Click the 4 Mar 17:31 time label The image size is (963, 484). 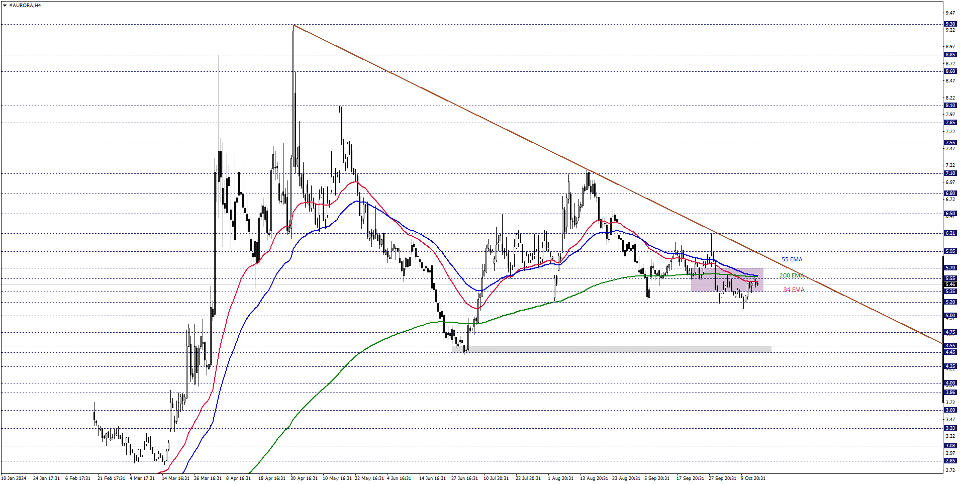[x=142, y=478]
